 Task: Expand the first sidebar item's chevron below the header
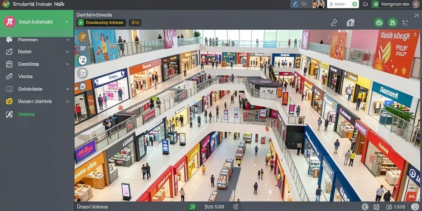pos(68,40)
